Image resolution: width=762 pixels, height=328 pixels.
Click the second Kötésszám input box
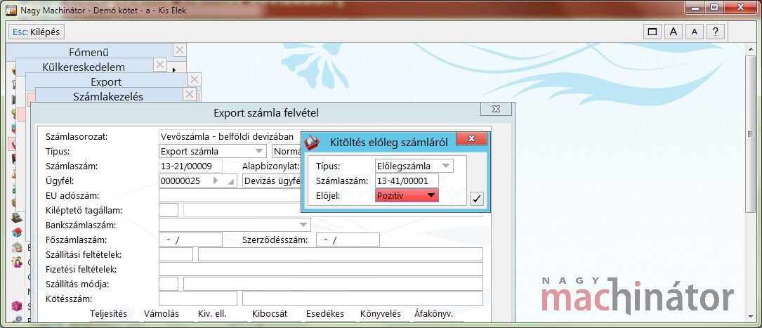click(362, 299)
